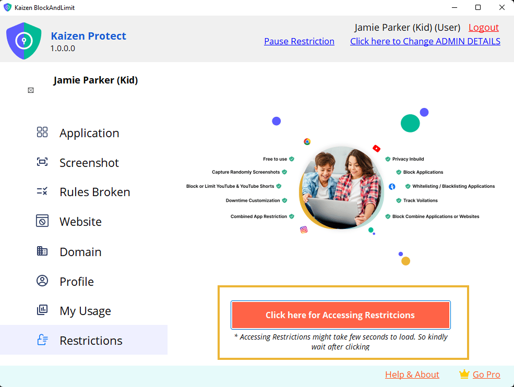Click the Kaizen Protect shield logo

[x=24, y=41]
